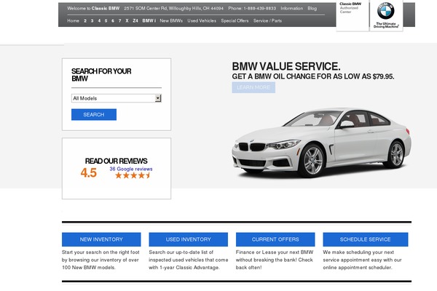
Task: Open the BMW i menu item
Action: (149, 21)
